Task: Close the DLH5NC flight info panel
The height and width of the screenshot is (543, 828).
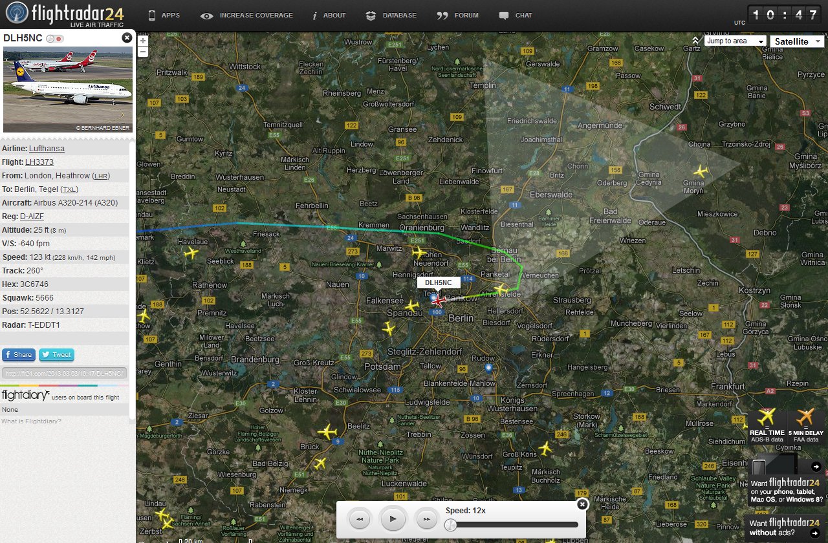Action: [127, 38]
